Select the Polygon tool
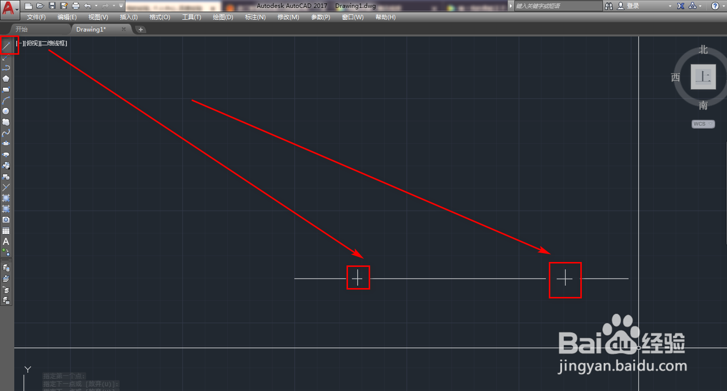The height and width of the screenshot is (391, 727). (x=6, y=79)
